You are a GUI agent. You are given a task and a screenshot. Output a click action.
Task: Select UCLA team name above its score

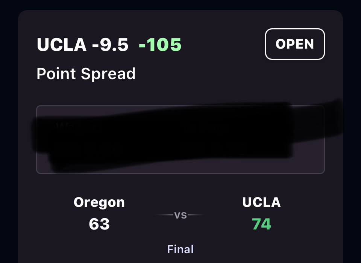[x=261, y=202]
